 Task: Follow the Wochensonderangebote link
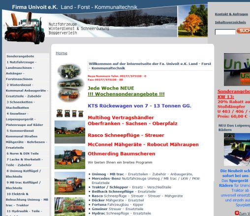tap(126, 94)
